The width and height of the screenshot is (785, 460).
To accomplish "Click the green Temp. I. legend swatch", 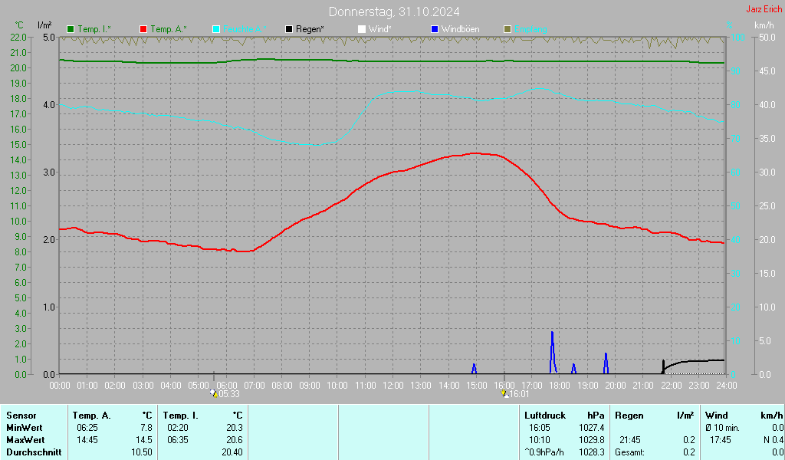I will tap(71, 29).
